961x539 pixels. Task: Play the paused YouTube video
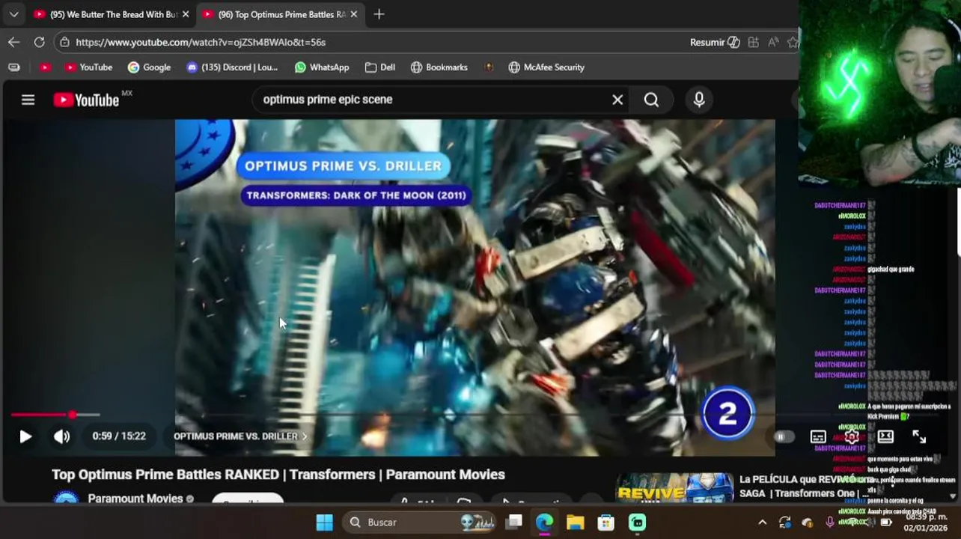point(25,436)
